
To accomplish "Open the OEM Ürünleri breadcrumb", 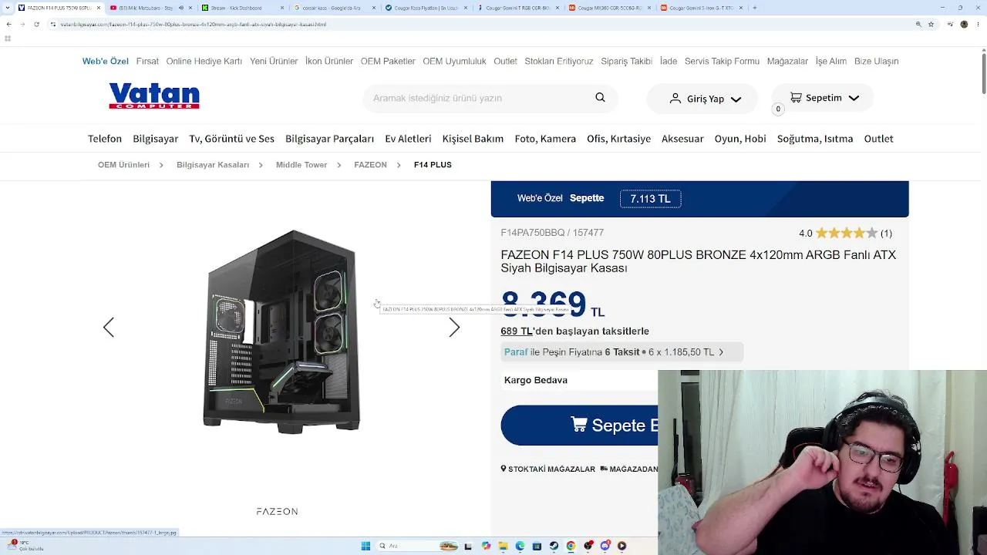I will click(x=123, y=165).
